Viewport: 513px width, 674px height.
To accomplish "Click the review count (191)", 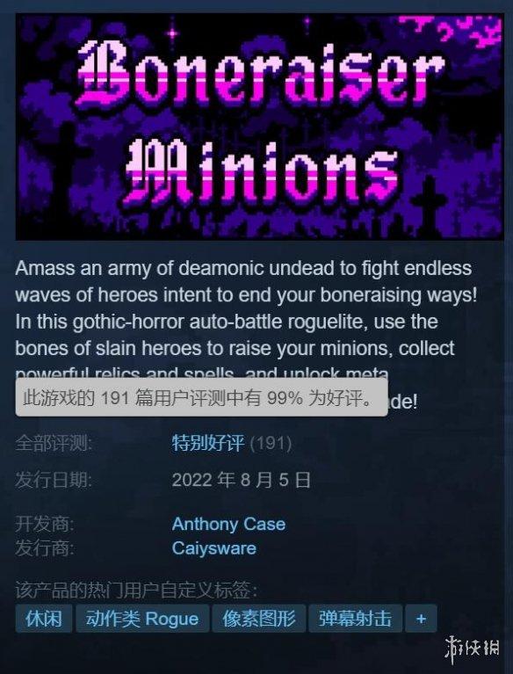I will (271, 443).
